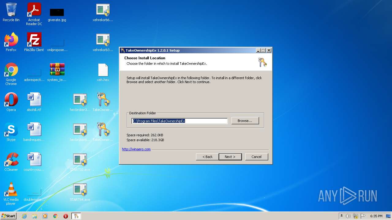Launch Skype desktop shortcut
The image size is (392, 220).
pyautogui.click(x=11, y=132)
